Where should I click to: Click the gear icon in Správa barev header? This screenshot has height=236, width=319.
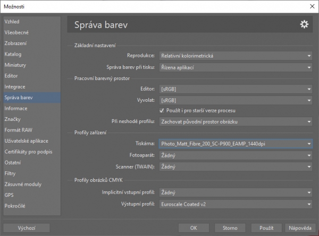click(304, 24)
